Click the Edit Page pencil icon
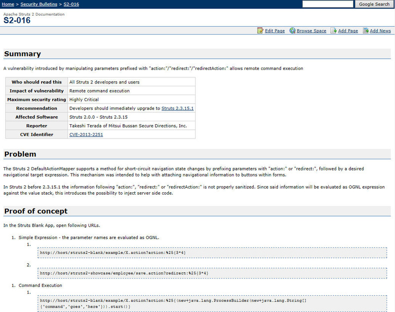The width and height of the screenshot is (395, 312). pos(260,31)
